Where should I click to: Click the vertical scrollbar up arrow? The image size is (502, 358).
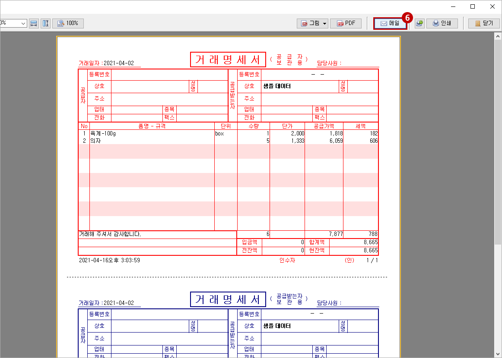pyautogui.click(x=498, y=36)
